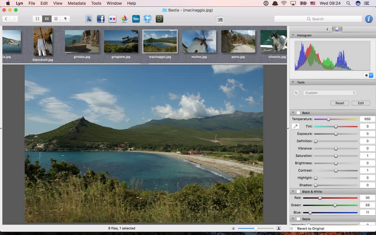376x235 pixels.
Task: Switch to the color adjustments tab
Action: pyautogui.click(x=337, y=29)
